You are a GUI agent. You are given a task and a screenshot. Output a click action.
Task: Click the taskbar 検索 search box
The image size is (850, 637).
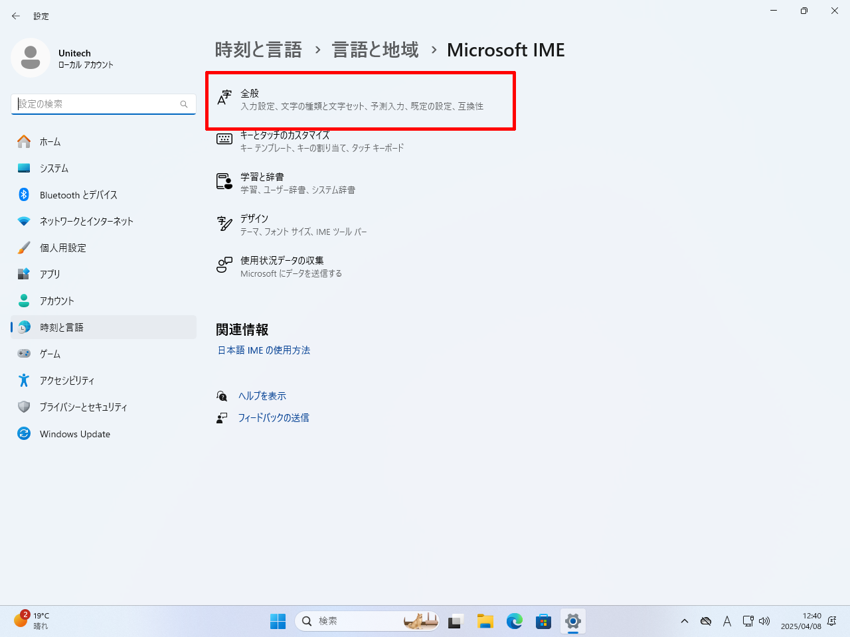click(367, 621)
